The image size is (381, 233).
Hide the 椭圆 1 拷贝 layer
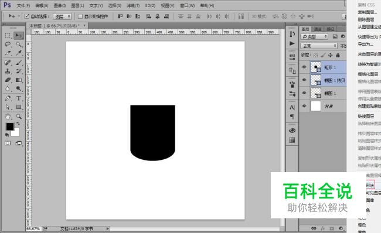(x=304, y=80)
